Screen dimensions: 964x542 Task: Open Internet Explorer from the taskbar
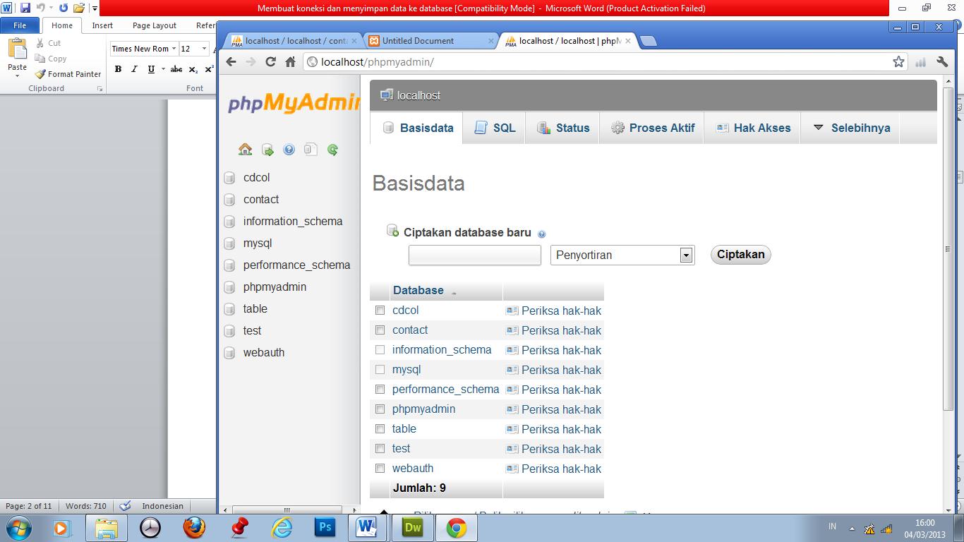pyautogui.click(x=281, y=526)
